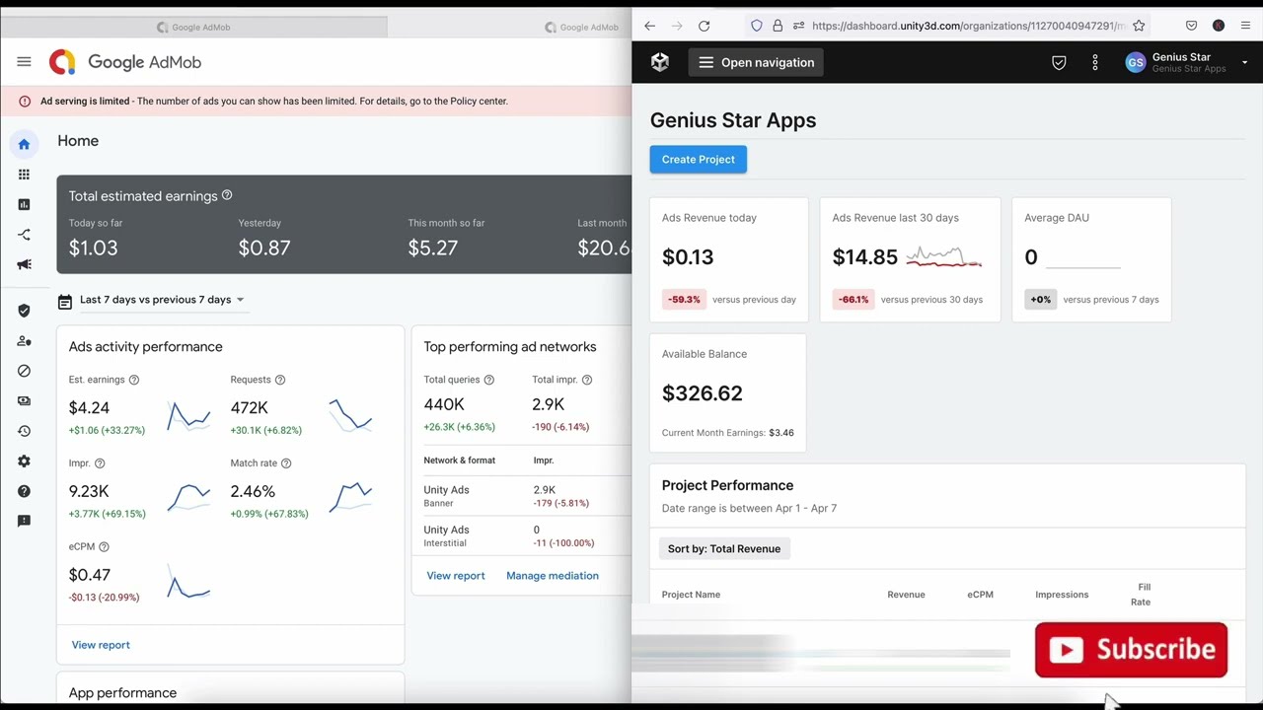Click the ad serving limited warning icon
The width and height of the screenshot is (1263, 710).
tap(25, 101)
